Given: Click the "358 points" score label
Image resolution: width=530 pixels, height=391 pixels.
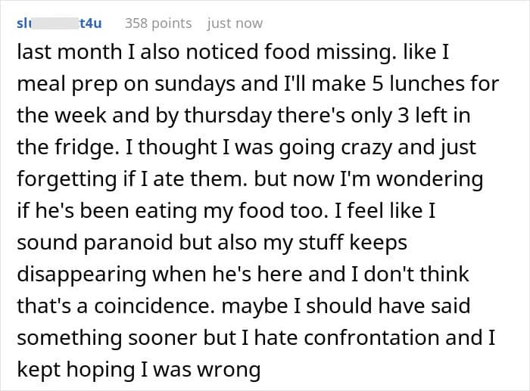Looking at the screenshot, I should [157, 23].
